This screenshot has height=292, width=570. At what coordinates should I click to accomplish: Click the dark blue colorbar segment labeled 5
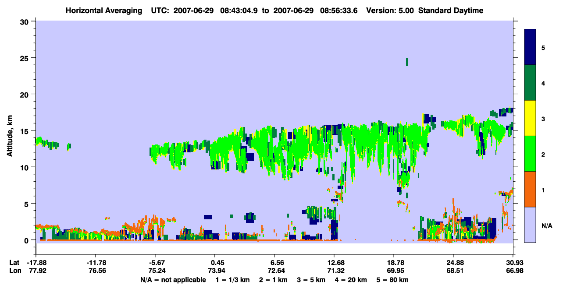(x=530, y=47)
